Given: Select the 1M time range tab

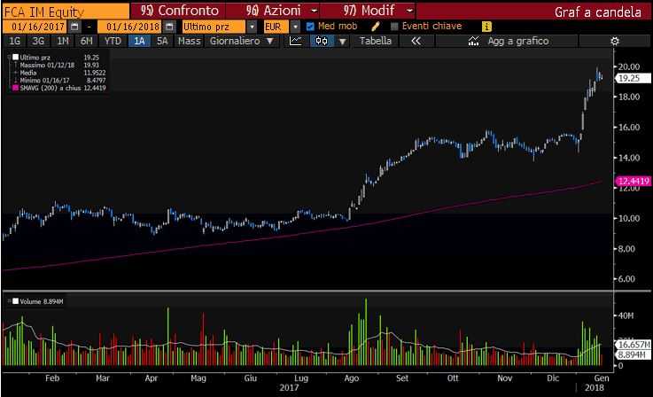Looking at the screenshot, I should click(x=63, y=41).
